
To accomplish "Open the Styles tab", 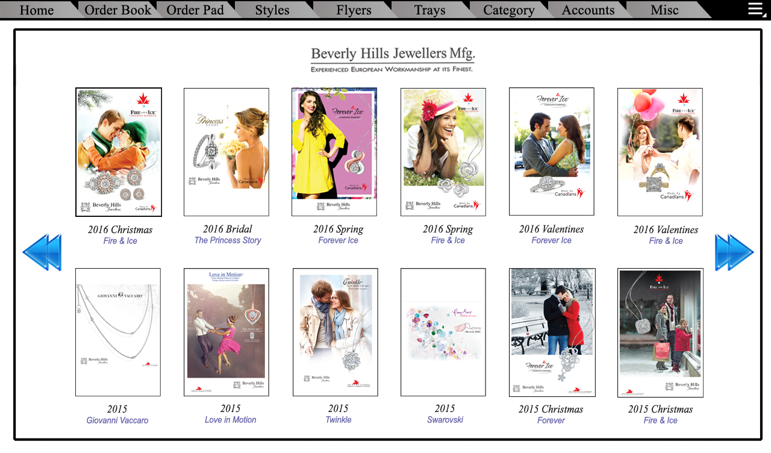I will [x=272, y=10].
